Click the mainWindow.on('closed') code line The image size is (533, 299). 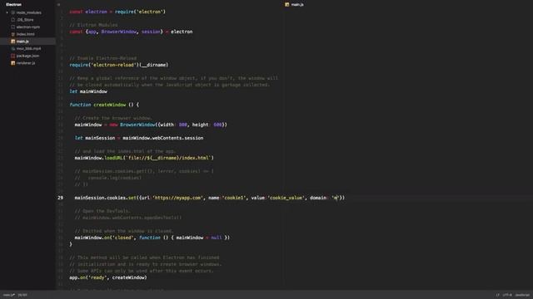pyautogui.click(x=152, y=238)
